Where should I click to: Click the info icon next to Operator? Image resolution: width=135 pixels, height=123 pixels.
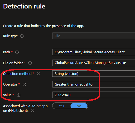pyautogui.click(x=24, y=84)
